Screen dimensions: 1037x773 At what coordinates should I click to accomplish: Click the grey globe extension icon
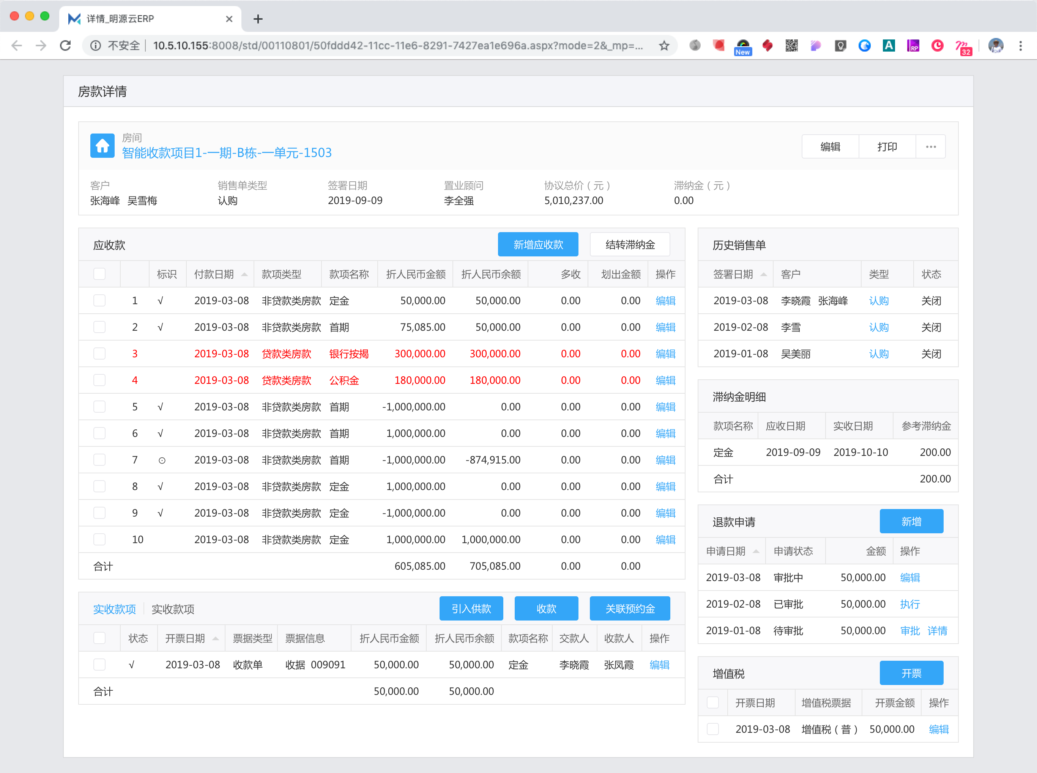[x=695, y=46]
